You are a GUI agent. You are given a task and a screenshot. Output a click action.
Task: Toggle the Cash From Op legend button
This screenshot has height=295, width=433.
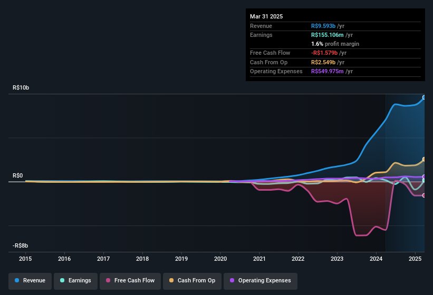pyautogui.click(x=192, y=281)
